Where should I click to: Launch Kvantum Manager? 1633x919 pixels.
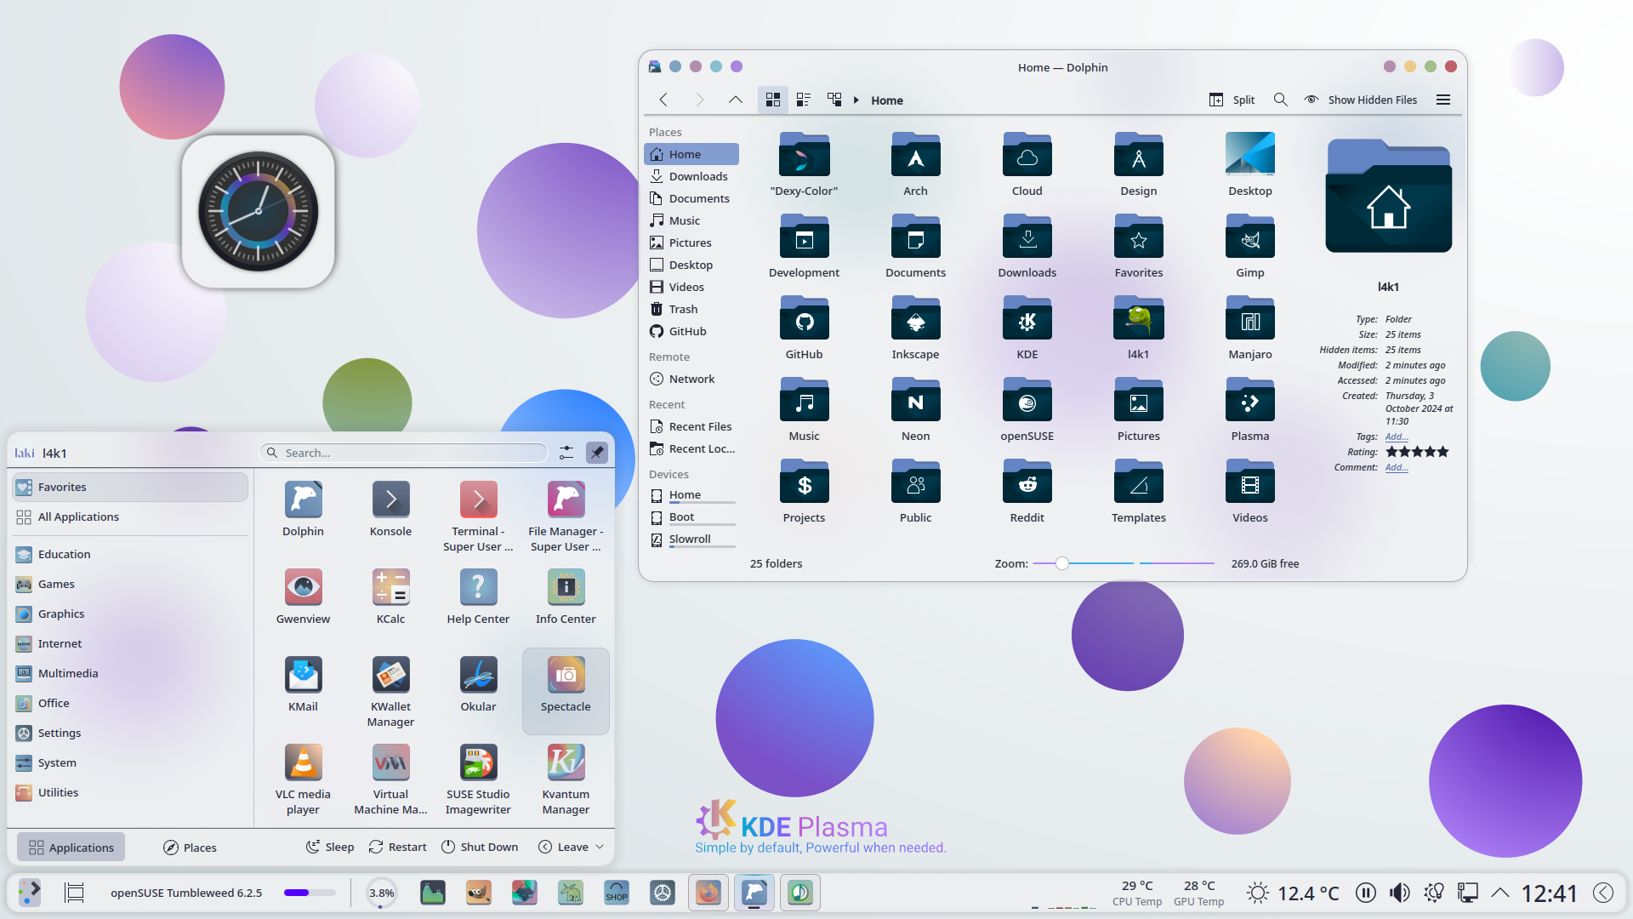tap(566, 779)
